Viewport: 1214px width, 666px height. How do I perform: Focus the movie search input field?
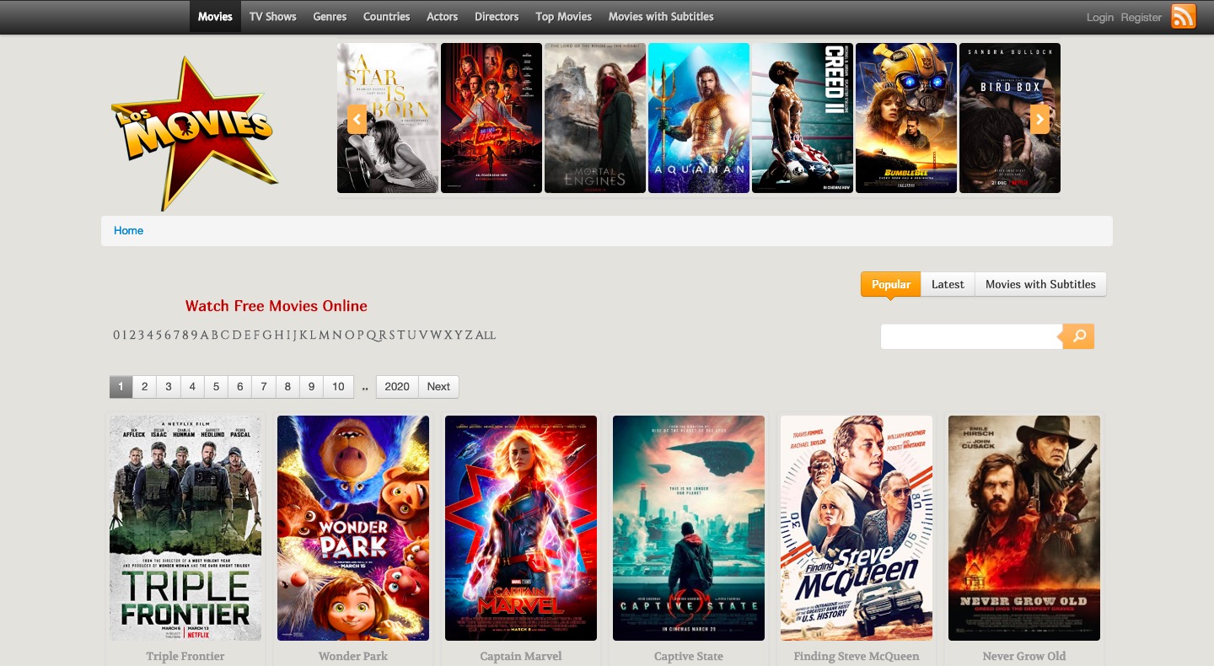(971, 336)
